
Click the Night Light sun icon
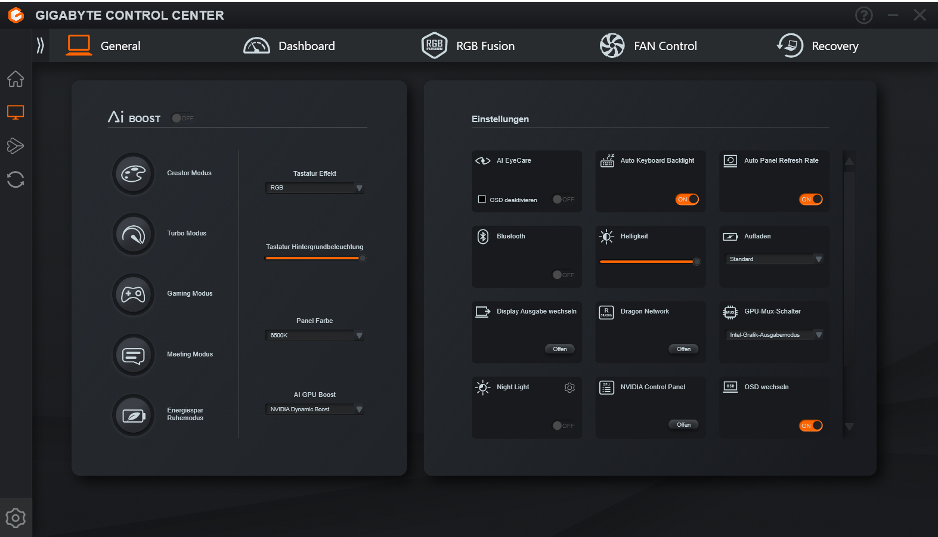pos(482,387)
